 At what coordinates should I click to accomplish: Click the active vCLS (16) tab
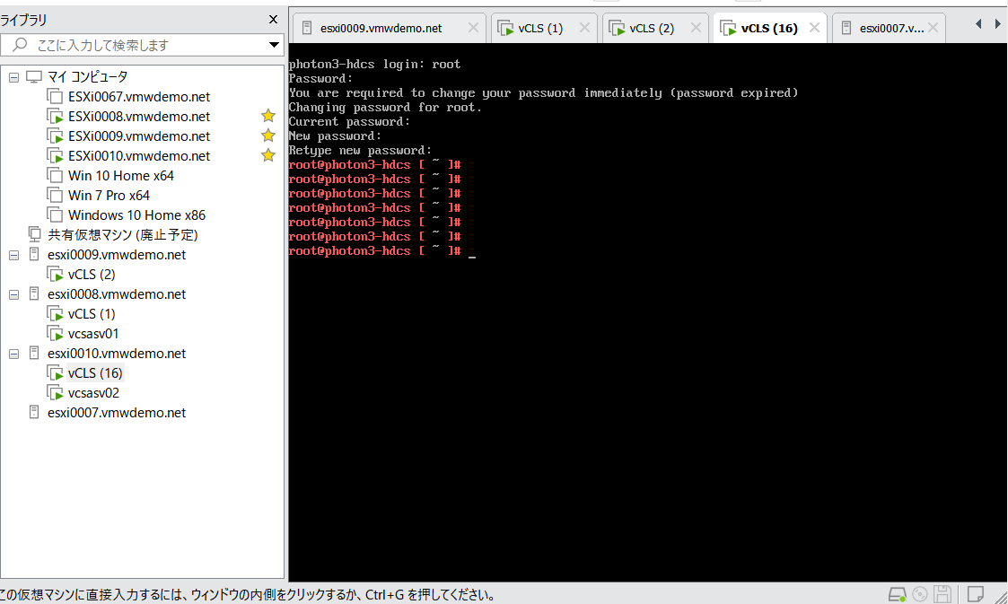click(769, 29)
